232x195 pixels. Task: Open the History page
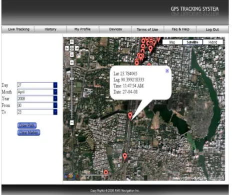50,29
